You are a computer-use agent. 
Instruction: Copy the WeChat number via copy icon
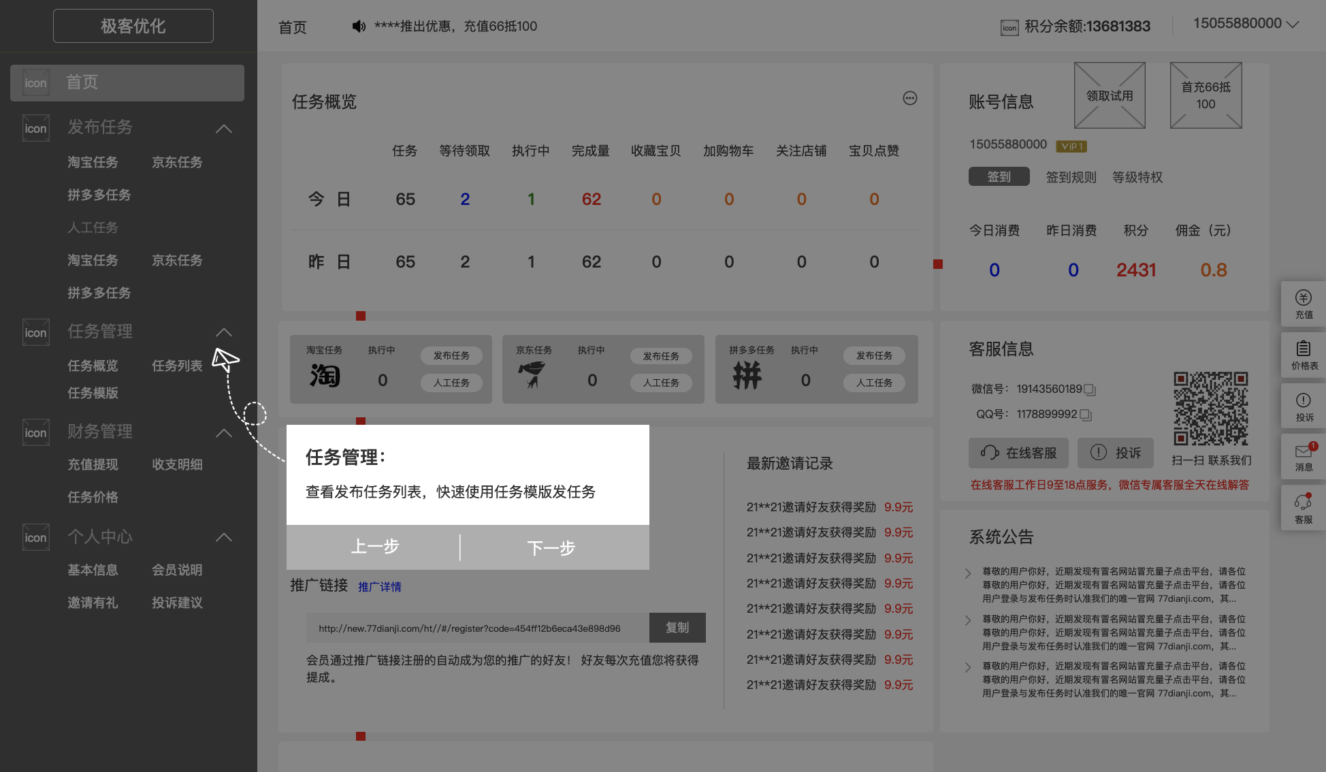click(x=1090, y=389)
